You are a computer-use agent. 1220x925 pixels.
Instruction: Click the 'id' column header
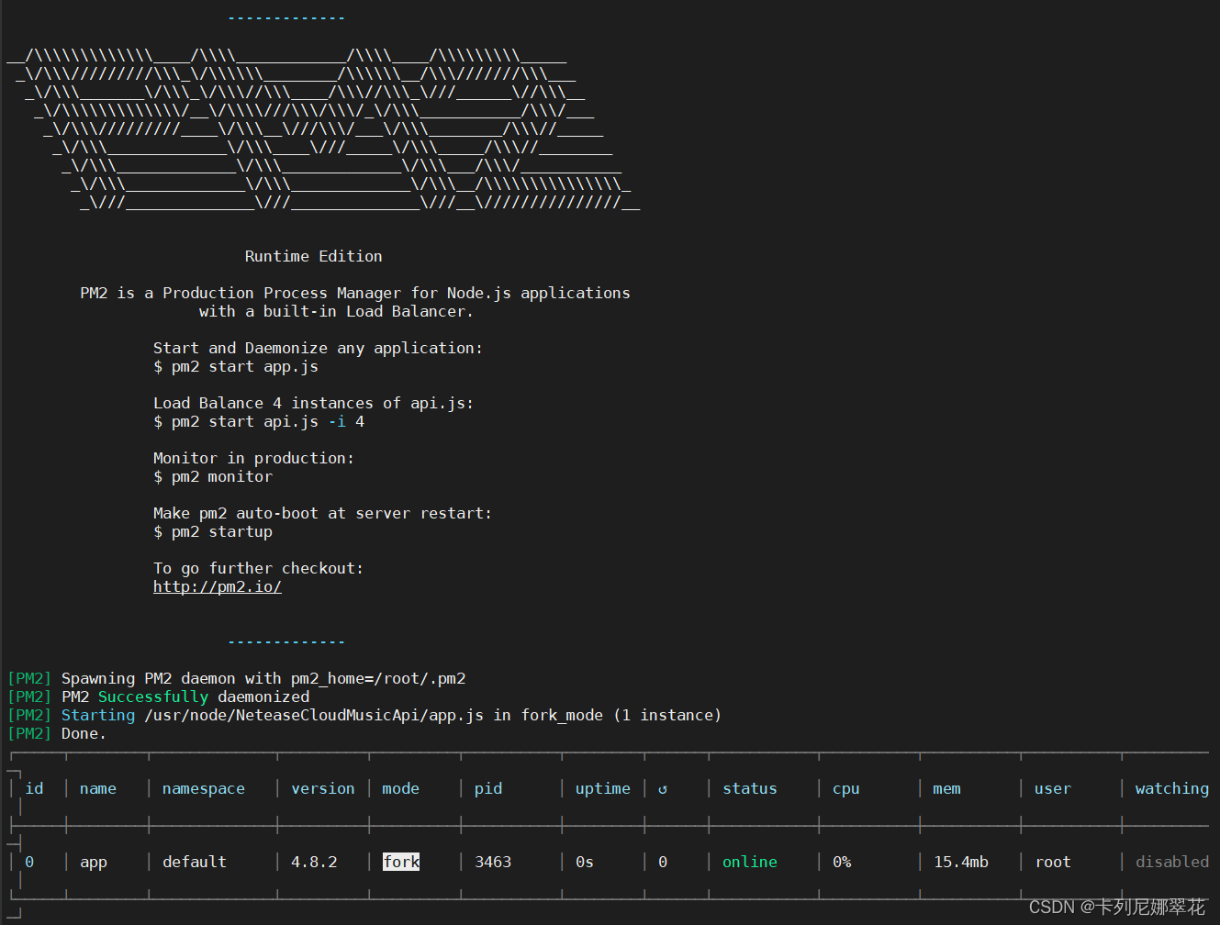[34, 788]
